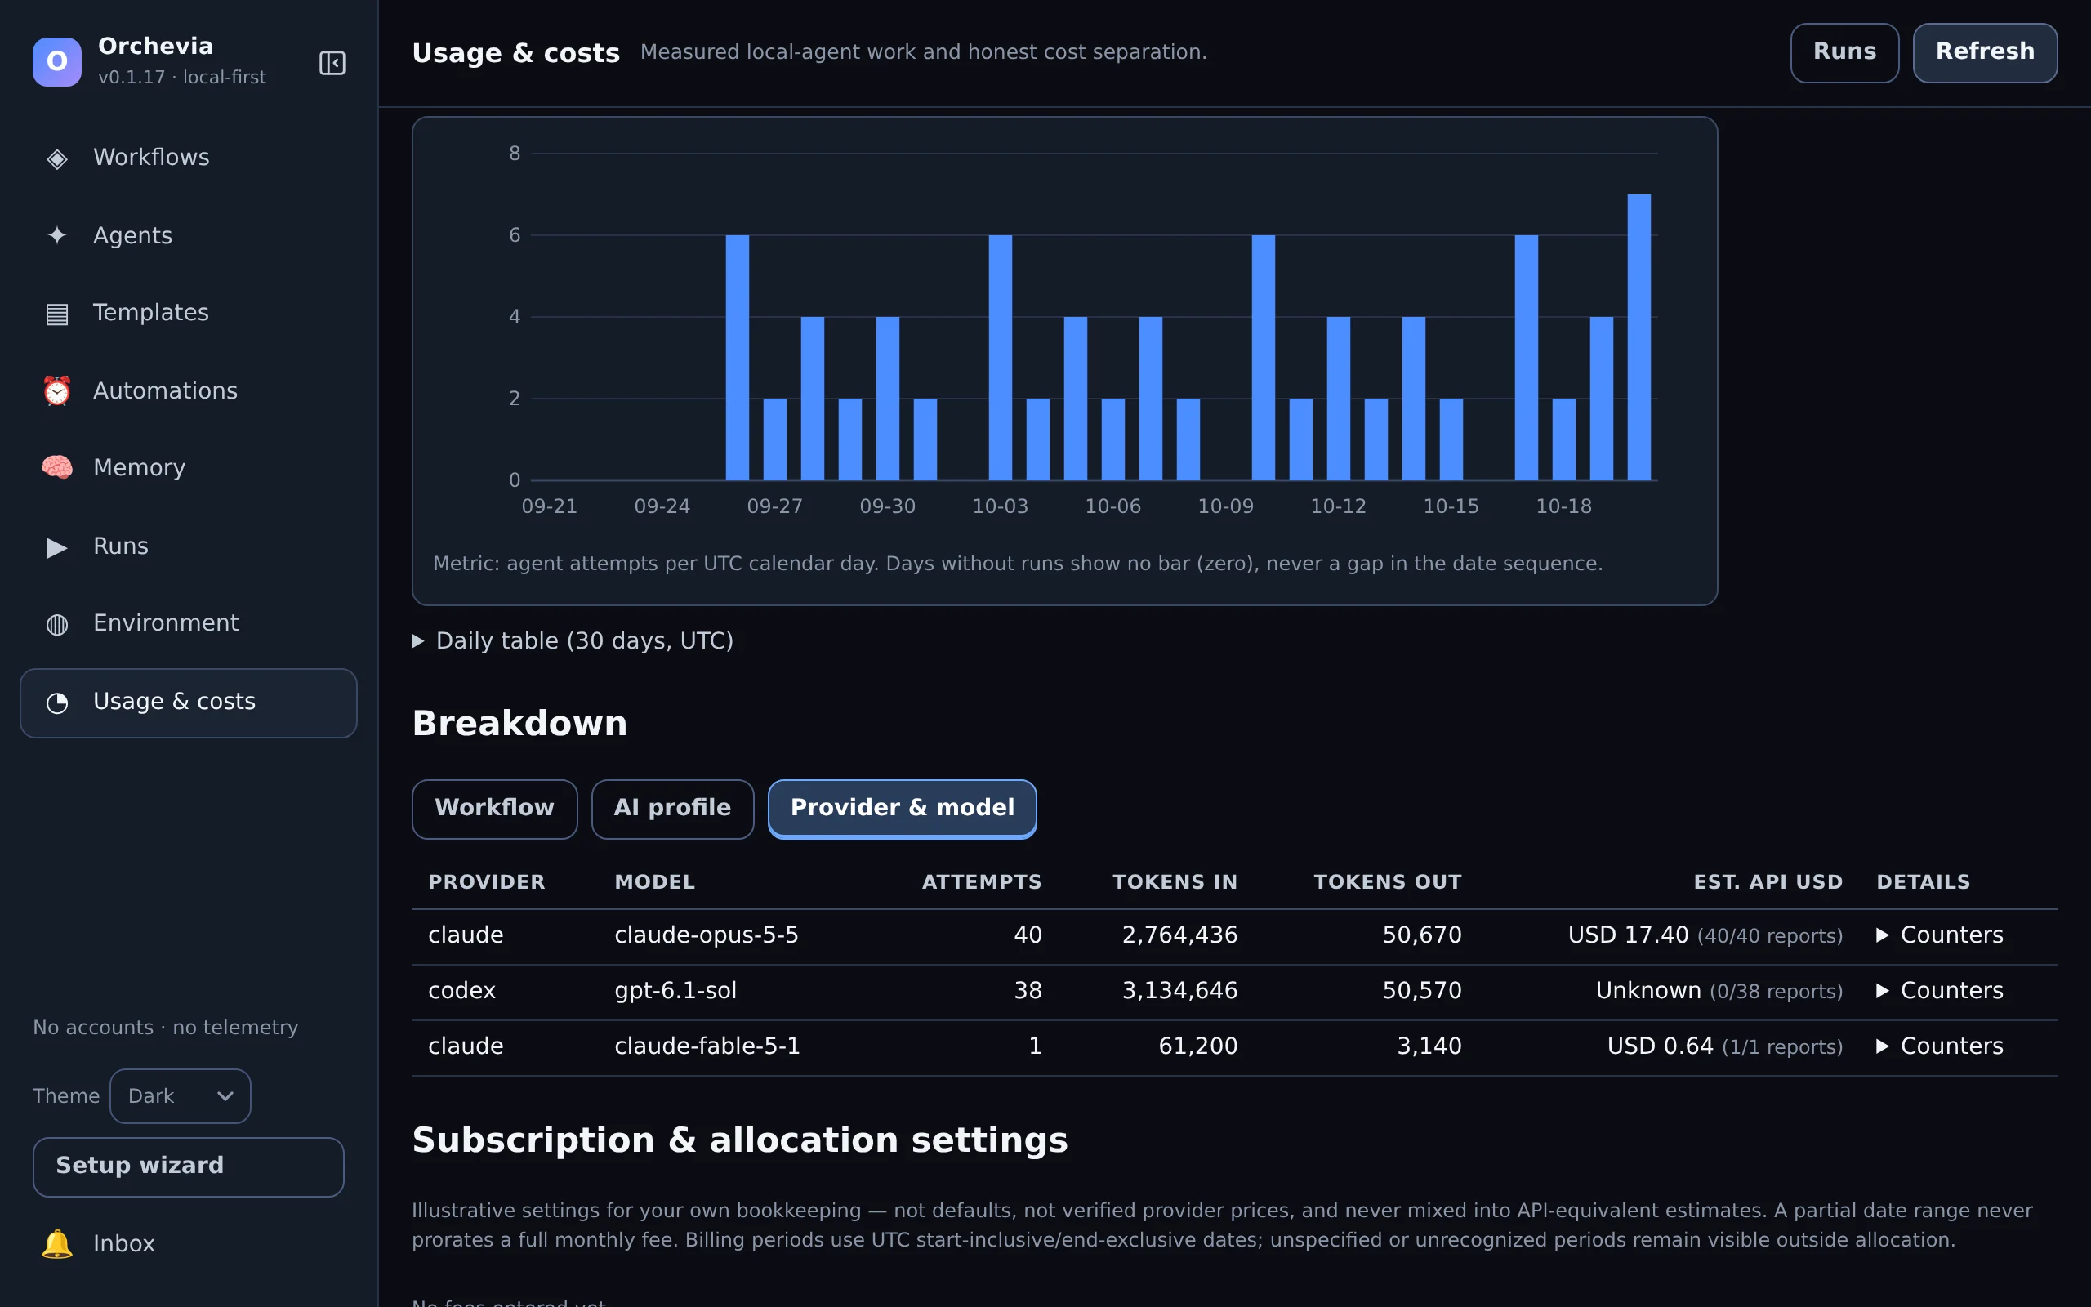Click the tallest rightmost chart bar
The width and height of the screenshot is (2091, 1307).
pos(1639,337)
